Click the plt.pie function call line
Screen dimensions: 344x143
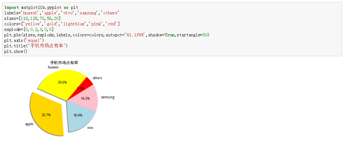[107, 35]
